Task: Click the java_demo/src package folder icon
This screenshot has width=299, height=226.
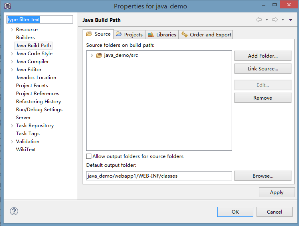Action: click(99, 55)
